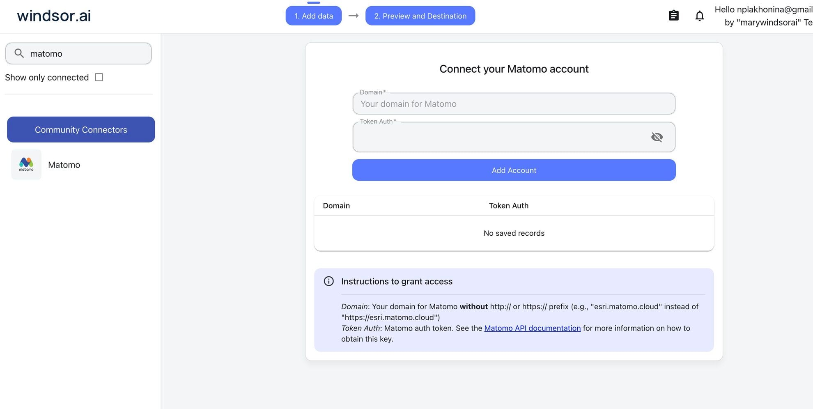This screenshot has width=813, height=409.
Task: Click the arrow between the two steps
Action: [x=353, y=16]
